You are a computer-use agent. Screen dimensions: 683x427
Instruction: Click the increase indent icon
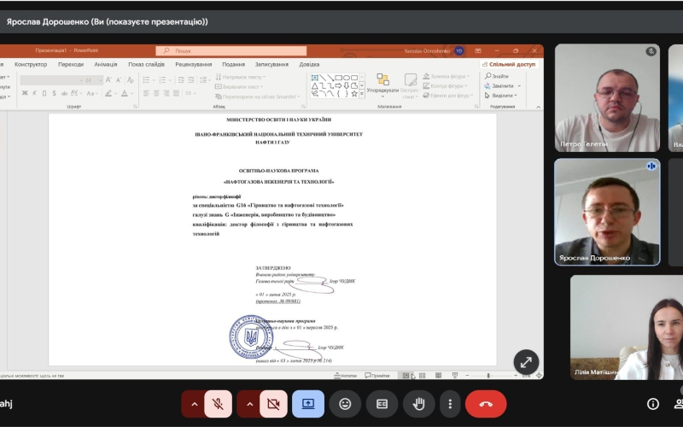[190, 79]
